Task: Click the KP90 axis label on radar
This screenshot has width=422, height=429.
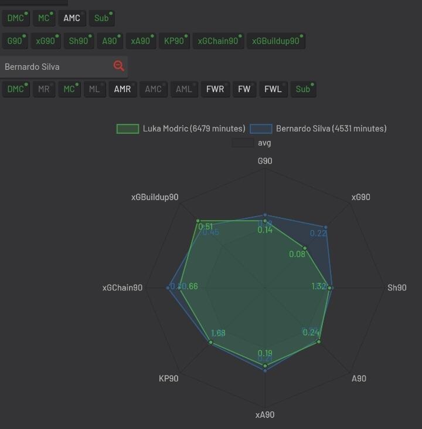Action: pyautogui.click(x=169, y=379)
